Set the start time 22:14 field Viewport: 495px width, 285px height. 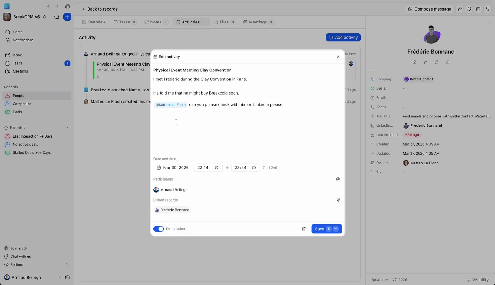[208, 168]
